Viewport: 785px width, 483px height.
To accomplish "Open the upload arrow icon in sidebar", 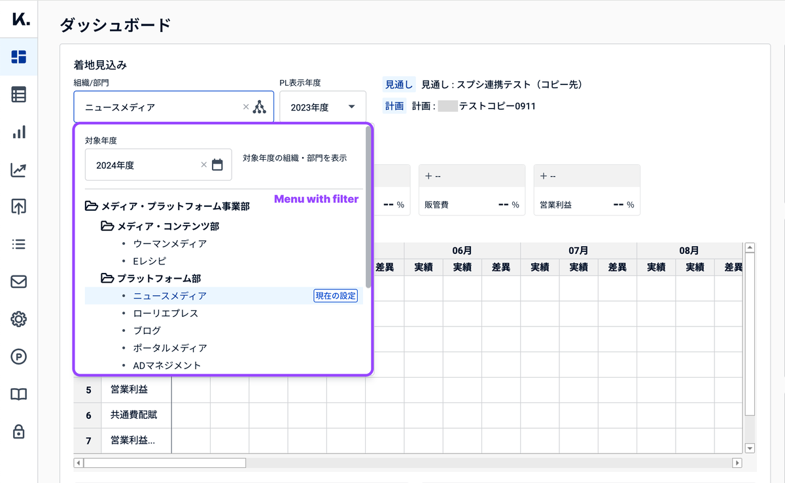I will (19, 207).
